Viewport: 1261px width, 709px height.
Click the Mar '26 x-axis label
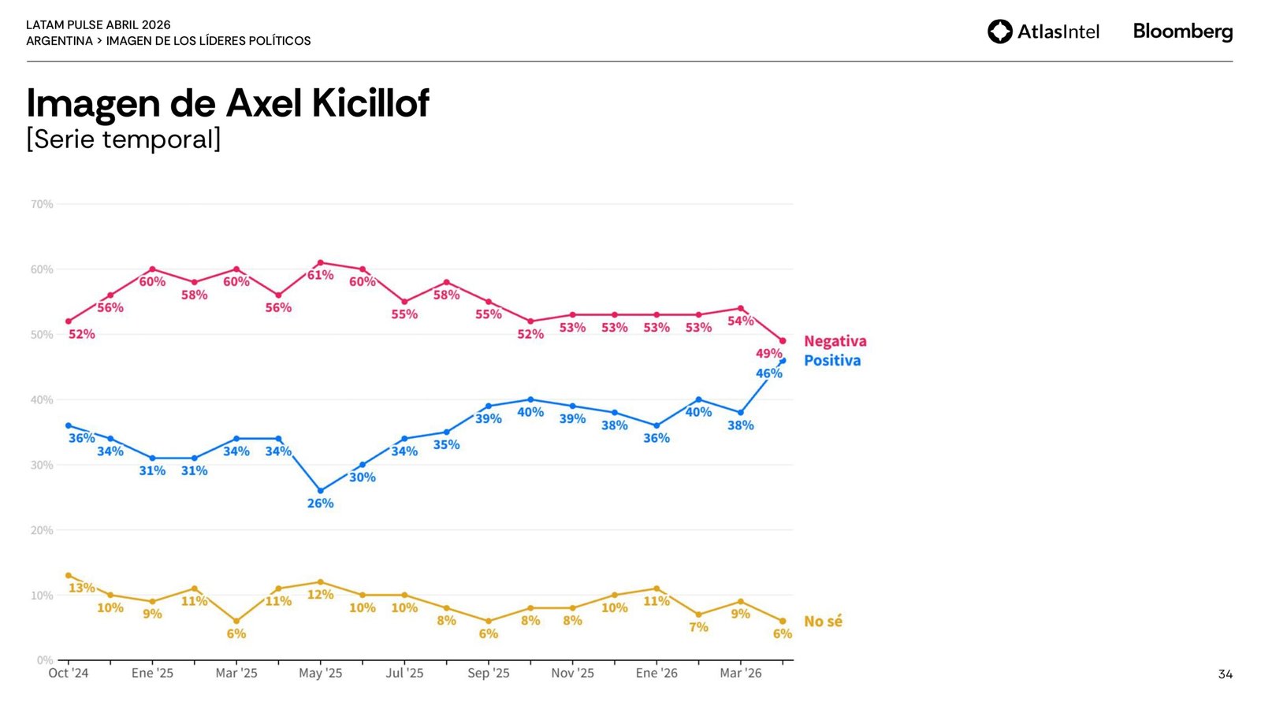pos(741,674)
